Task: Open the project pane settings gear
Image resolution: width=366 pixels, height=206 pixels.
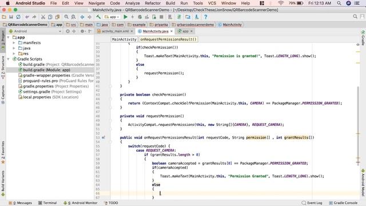Action: coord(82,31)
